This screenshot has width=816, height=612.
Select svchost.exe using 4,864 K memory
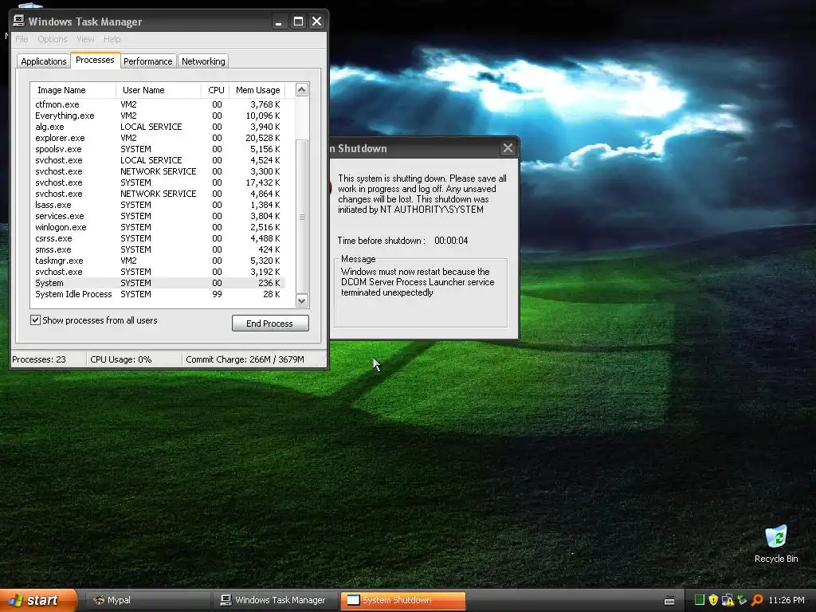tap(158, 194)
